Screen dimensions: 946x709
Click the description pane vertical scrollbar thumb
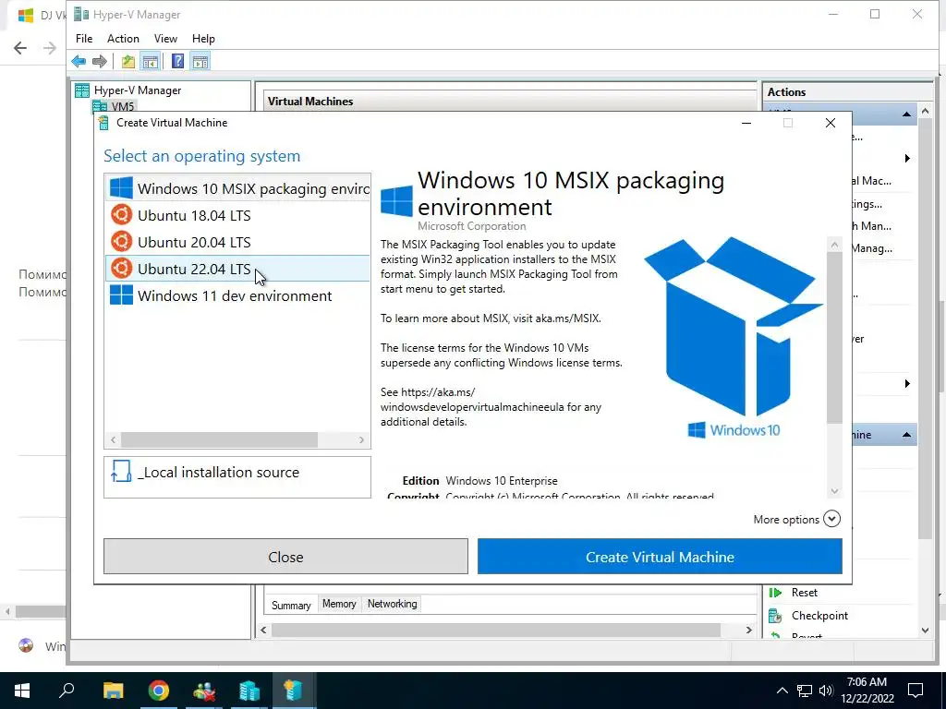pyautogui.click(x=834, y=338)
